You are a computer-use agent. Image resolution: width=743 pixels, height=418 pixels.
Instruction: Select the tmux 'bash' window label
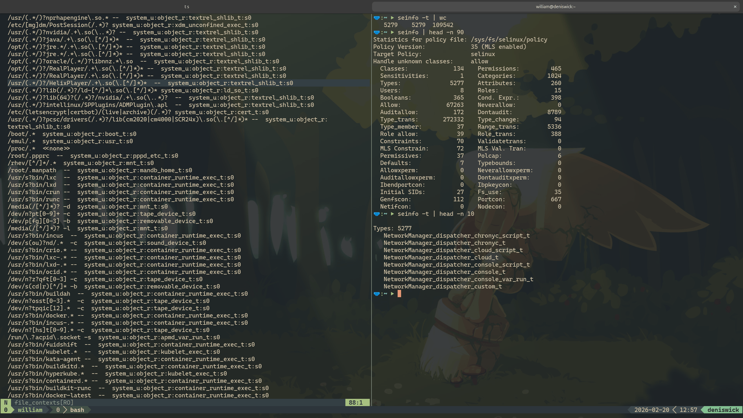(77, 410)
